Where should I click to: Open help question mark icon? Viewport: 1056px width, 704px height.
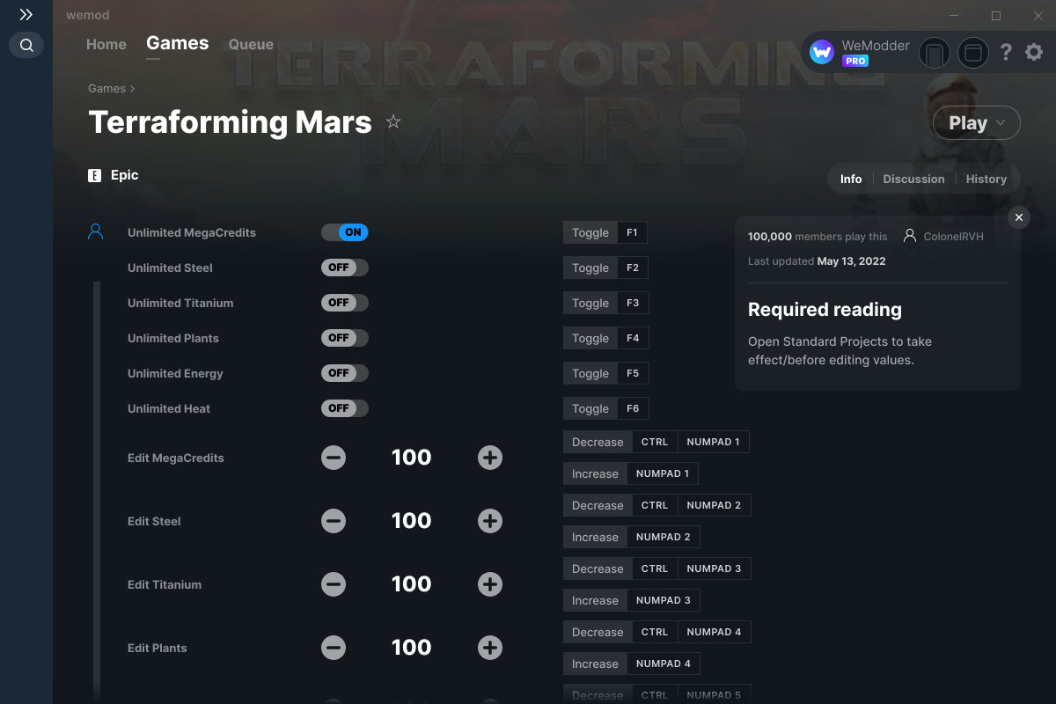click(1006, 53)
